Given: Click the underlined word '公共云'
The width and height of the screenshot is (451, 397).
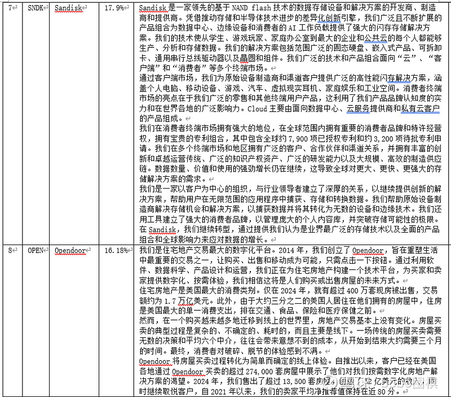Looking at the screenshot, I should [x=376, y=38].
